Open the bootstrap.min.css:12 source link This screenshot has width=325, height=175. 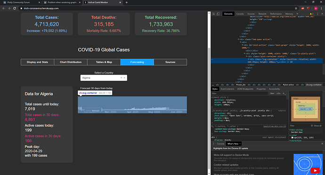[x=275, y=126]
